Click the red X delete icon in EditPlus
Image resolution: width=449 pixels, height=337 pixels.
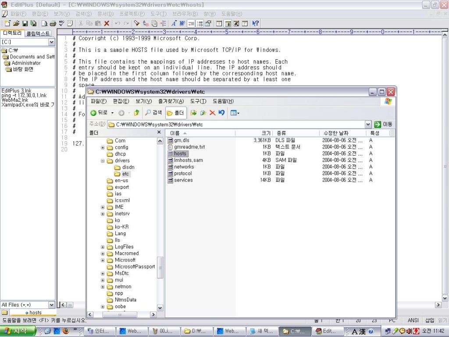pyautogui.click(x=107, y=24)
